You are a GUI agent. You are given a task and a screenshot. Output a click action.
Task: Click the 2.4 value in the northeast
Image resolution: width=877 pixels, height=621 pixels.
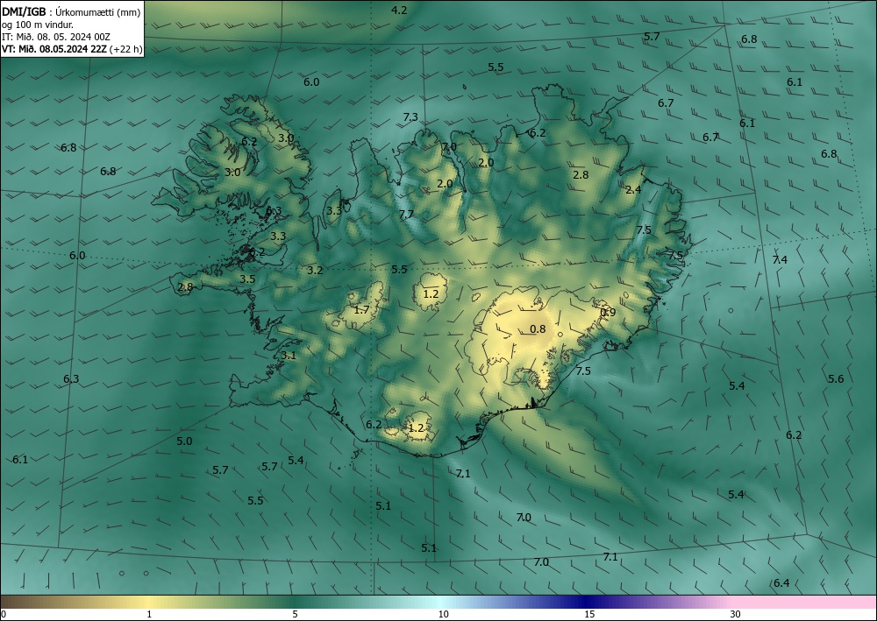[633, 190]
